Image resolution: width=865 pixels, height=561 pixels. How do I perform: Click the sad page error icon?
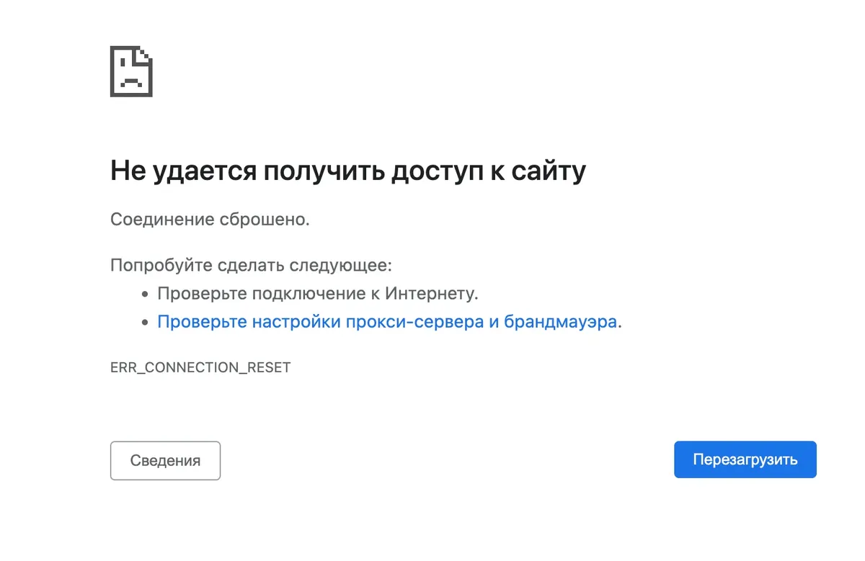[x=131, y=71]
